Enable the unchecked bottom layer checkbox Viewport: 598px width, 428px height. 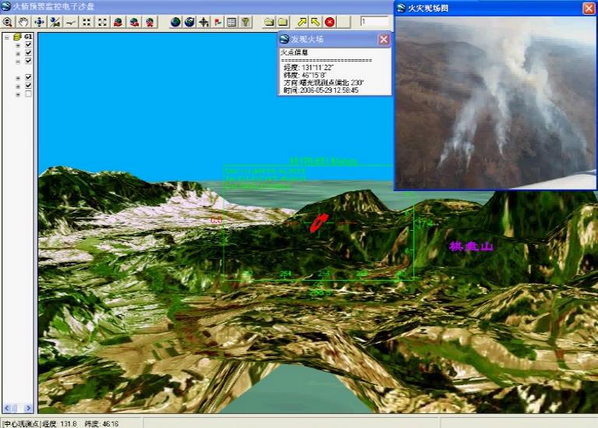click(x=29, y=94)
